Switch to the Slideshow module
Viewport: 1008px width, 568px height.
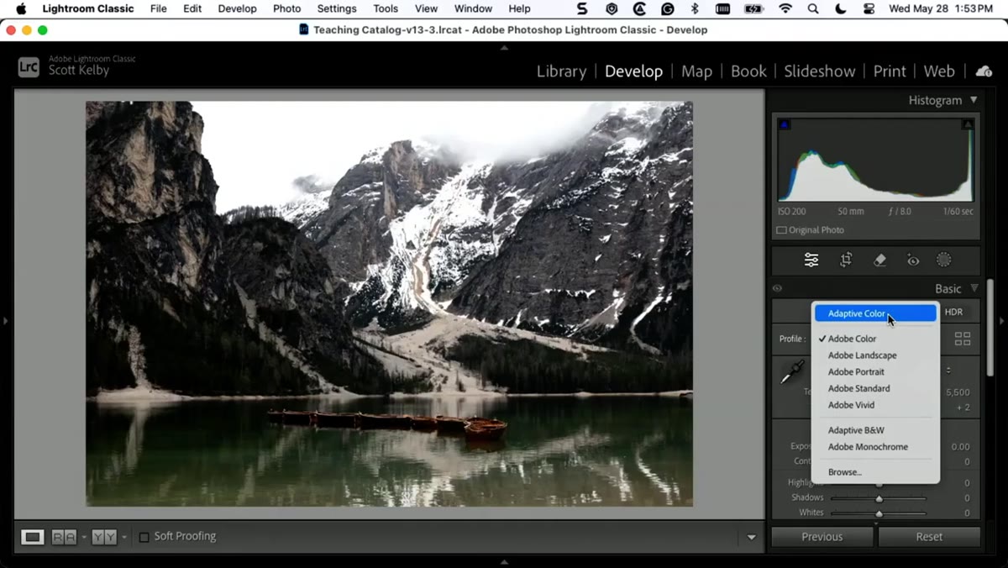pos(819,71)
